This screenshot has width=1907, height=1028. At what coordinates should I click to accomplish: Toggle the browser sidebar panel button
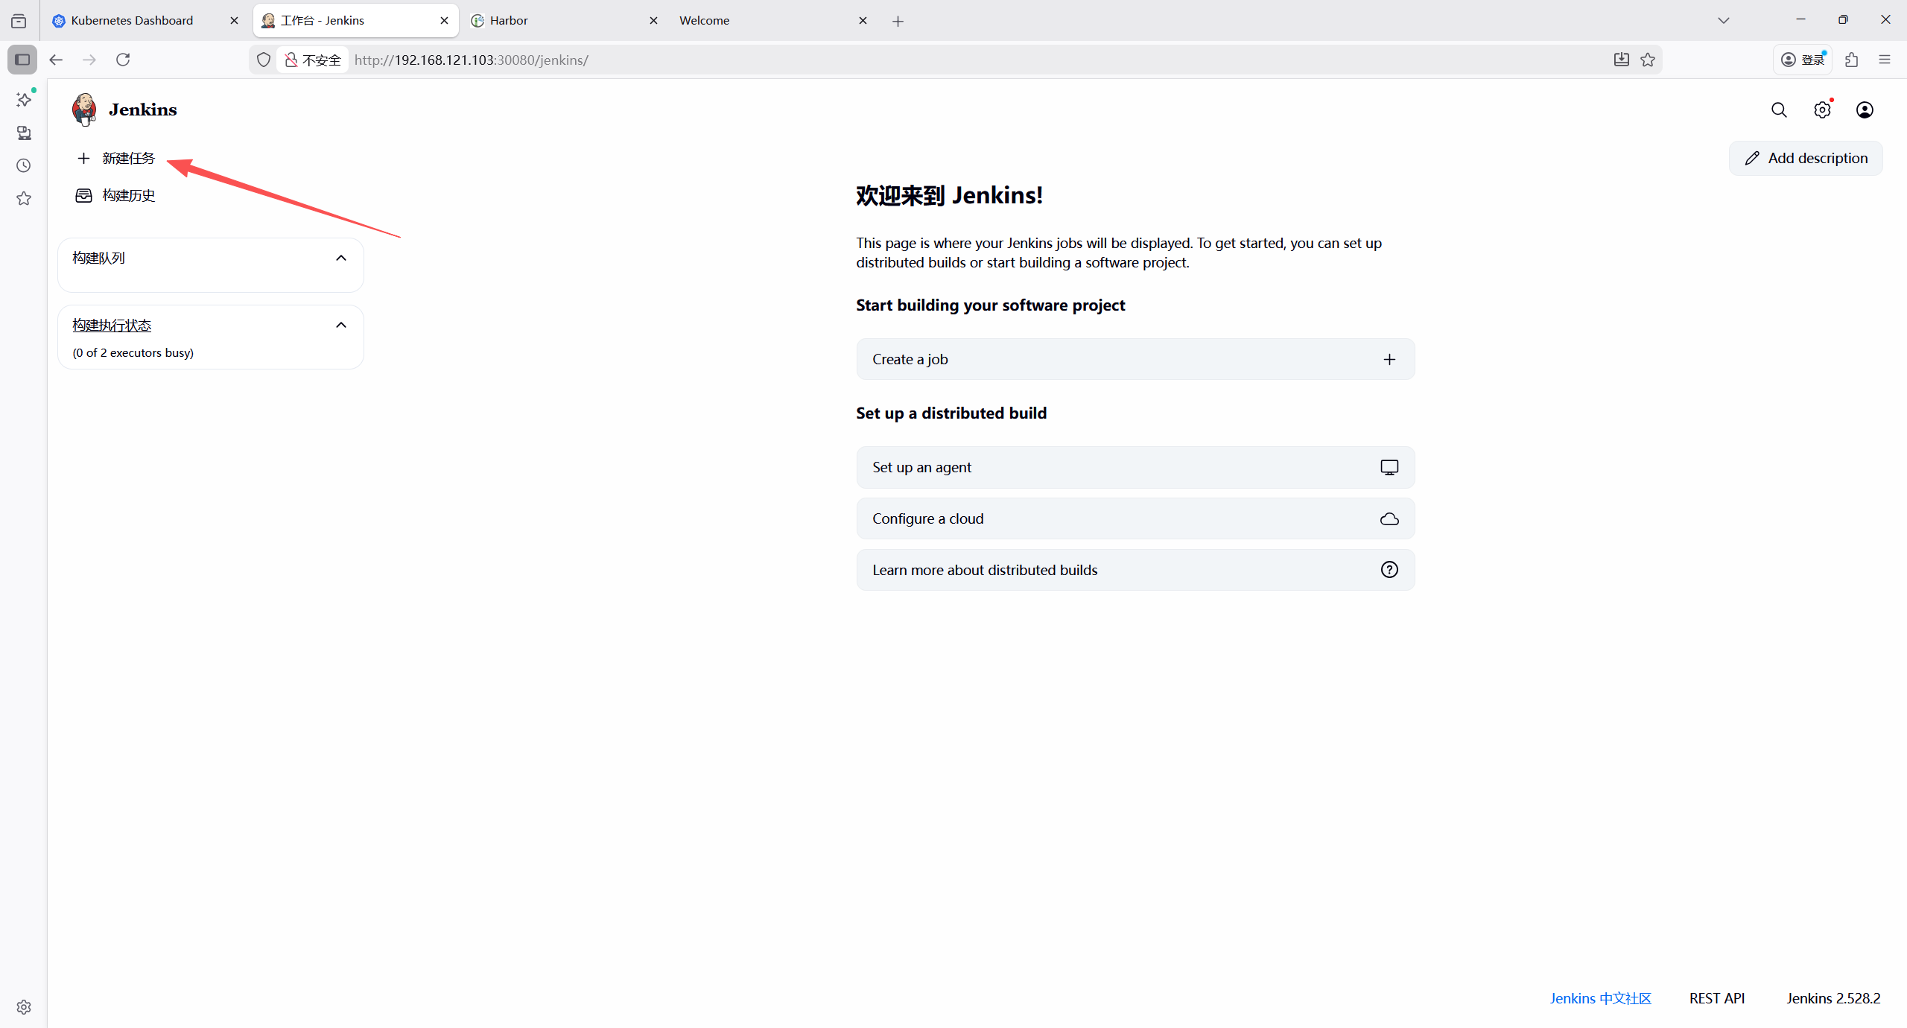(x=22, y=60)
